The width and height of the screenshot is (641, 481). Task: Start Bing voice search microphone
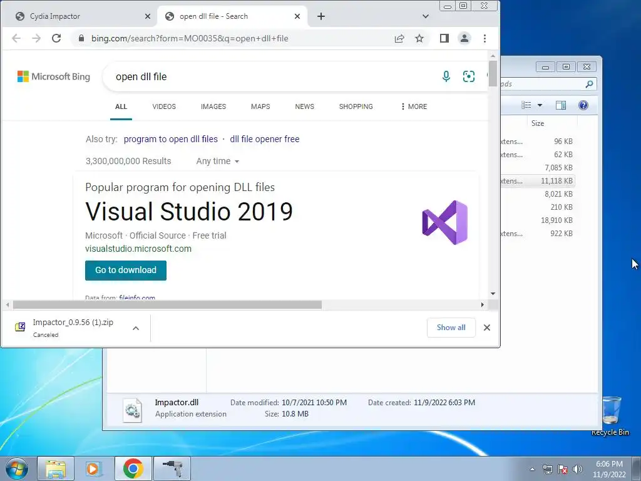tap(446, 76)
